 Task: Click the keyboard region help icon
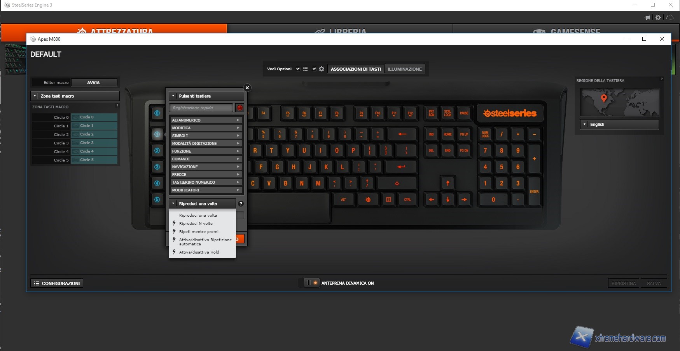coord(661,79)
